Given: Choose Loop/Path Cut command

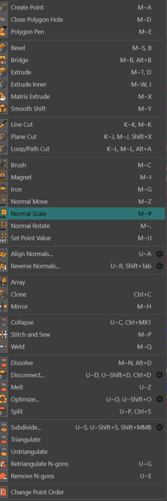Looking at the screenshot, I should [83, 149].
